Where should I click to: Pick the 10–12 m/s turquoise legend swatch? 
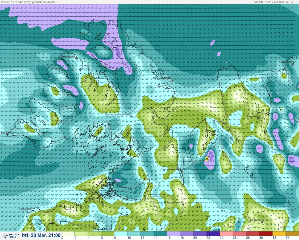[134, 234]
